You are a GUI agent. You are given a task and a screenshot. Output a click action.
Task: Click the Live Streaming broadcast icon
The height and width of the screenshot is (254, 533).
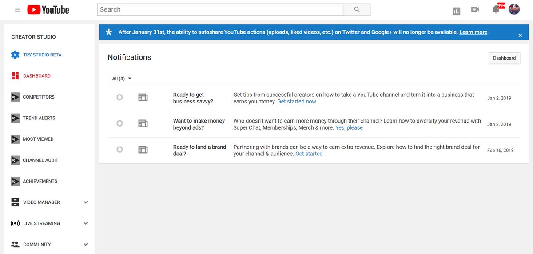15,223
